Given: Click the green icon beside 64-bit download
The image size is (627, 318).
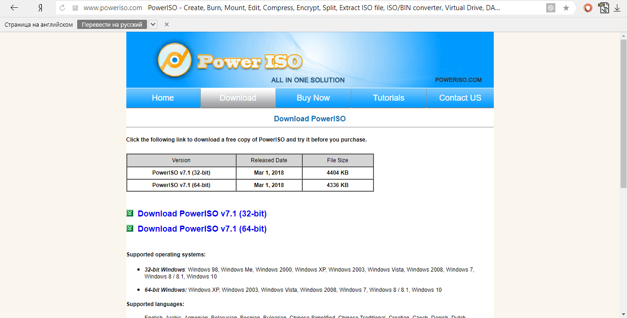Looking at the screenshot, I should (130, 228).
